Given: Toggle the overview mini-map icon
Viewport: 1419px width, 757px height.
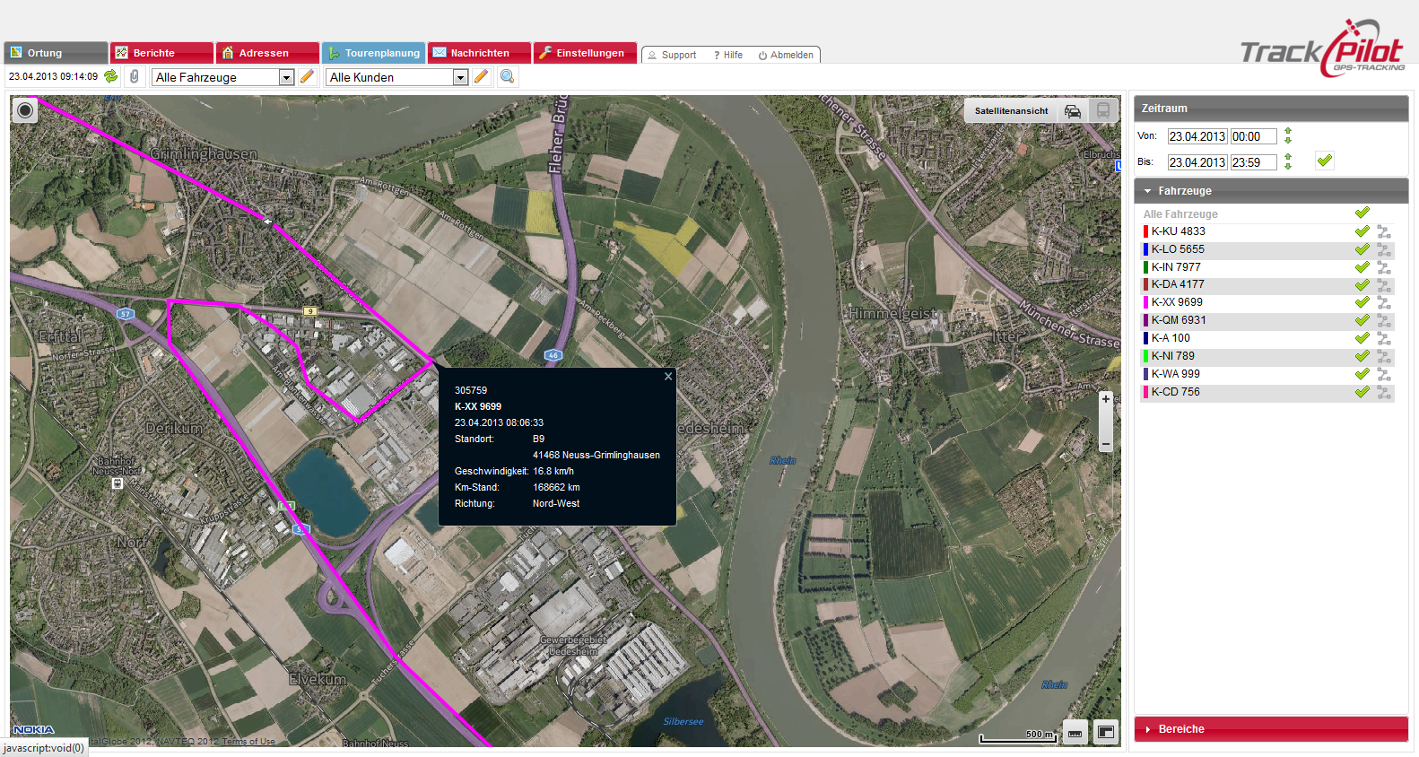Looking at the screenshot, I should [1106, 733].
